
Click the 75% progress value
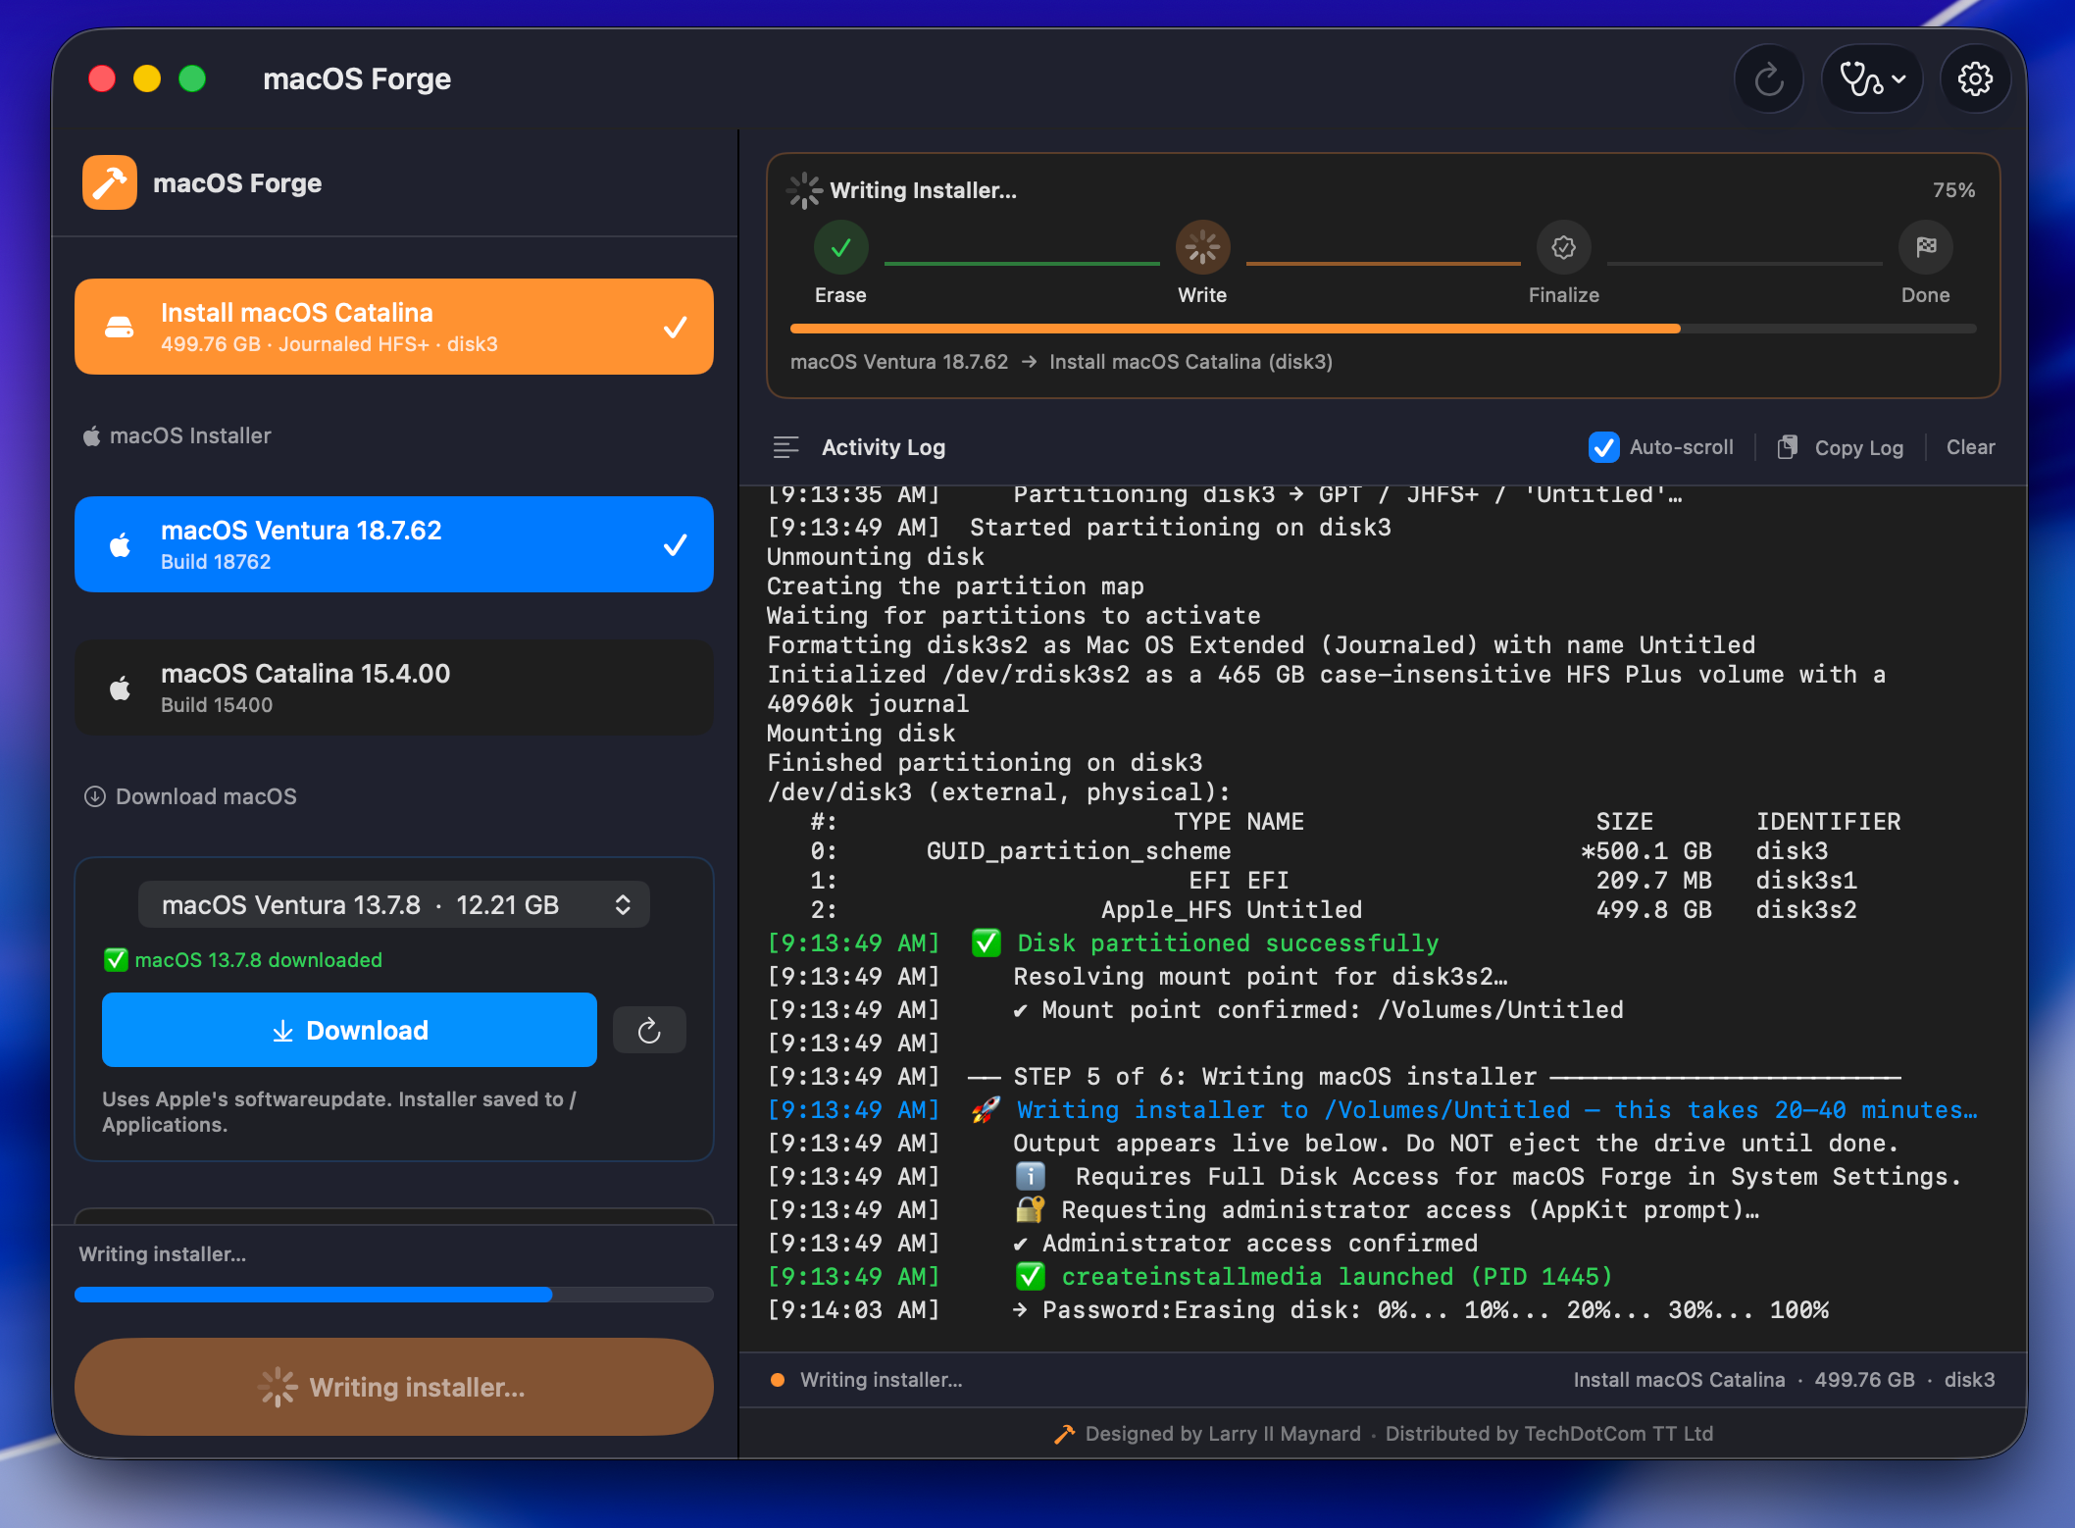click(1953, 190)
